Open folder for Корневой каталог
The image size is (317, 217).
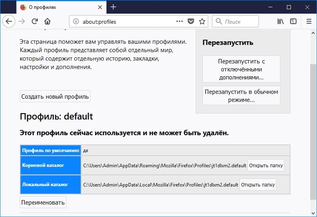pos(266,166)
